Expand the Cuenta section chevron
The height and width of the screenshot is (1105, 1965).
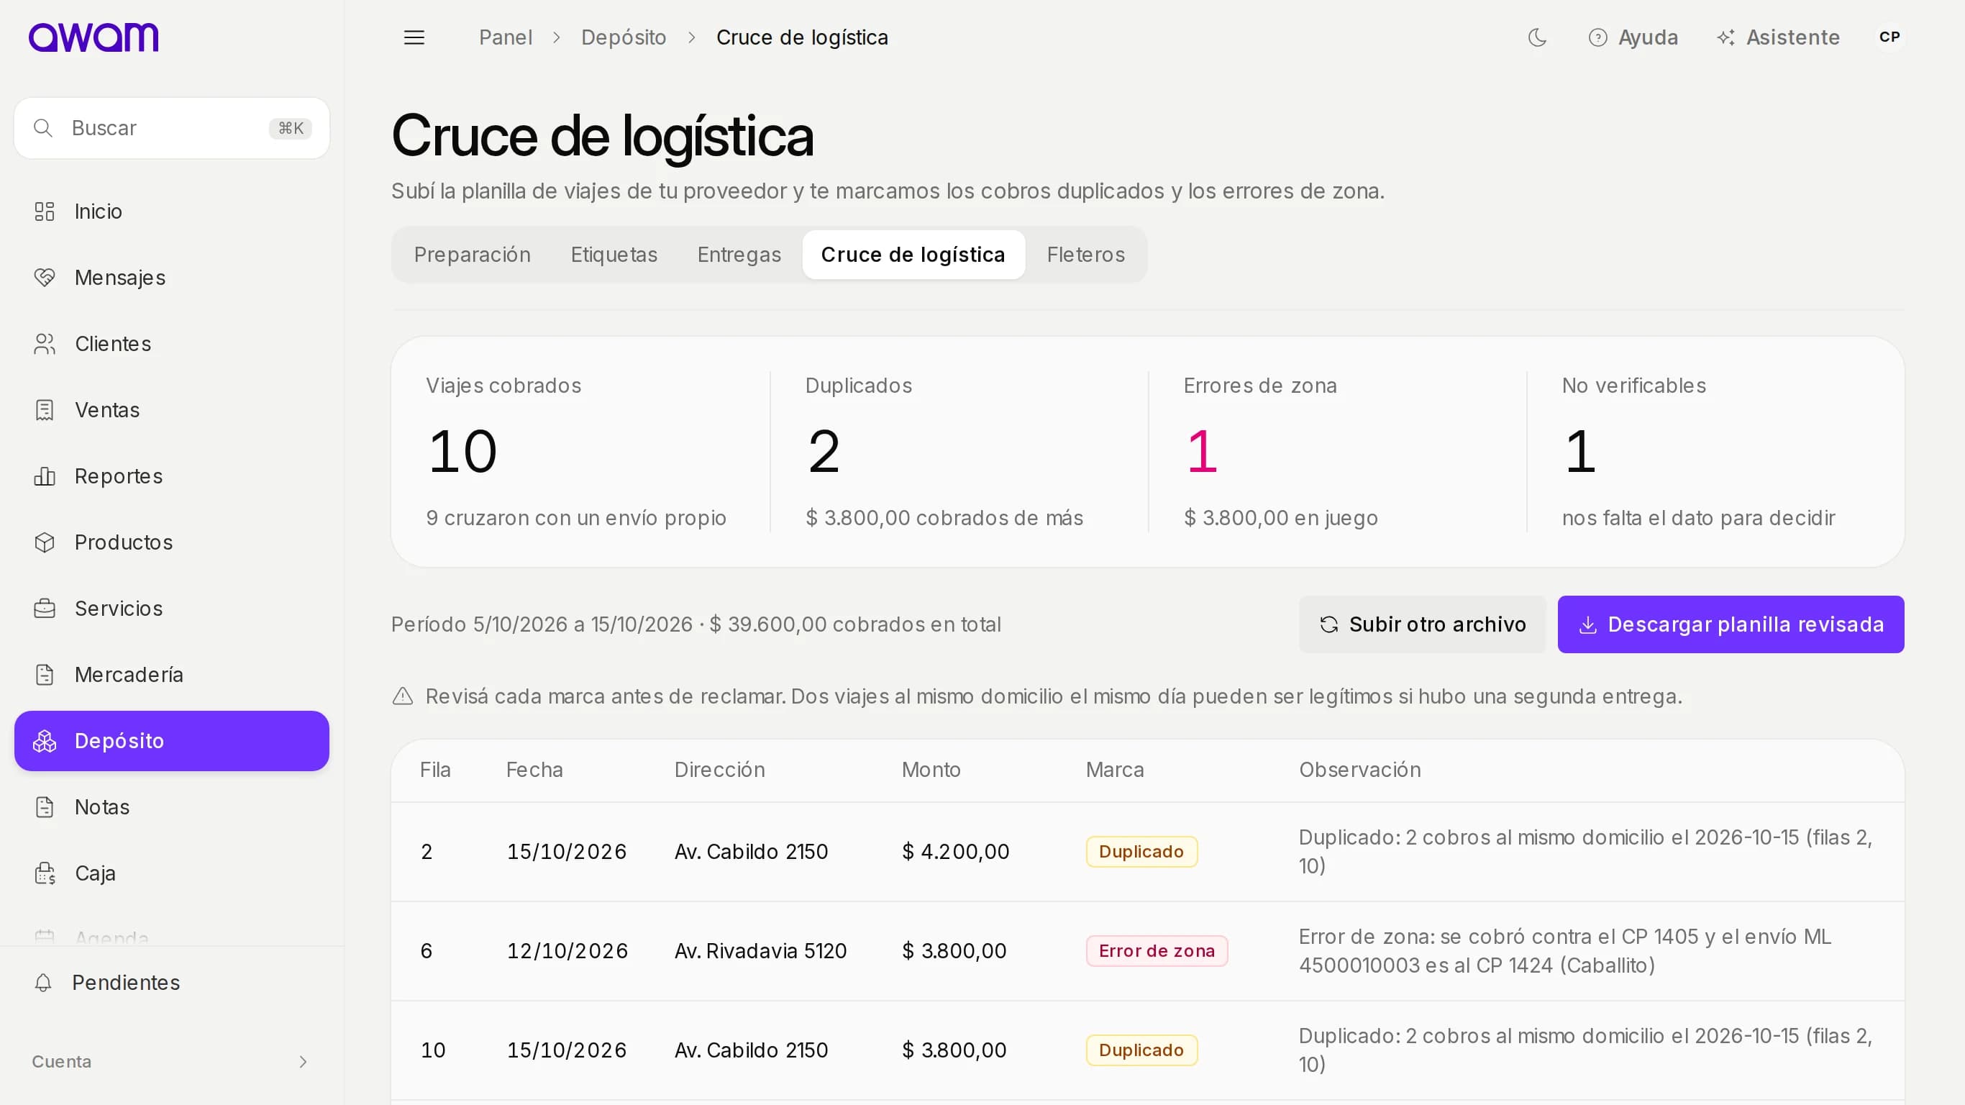click(x=303, y=1063)
